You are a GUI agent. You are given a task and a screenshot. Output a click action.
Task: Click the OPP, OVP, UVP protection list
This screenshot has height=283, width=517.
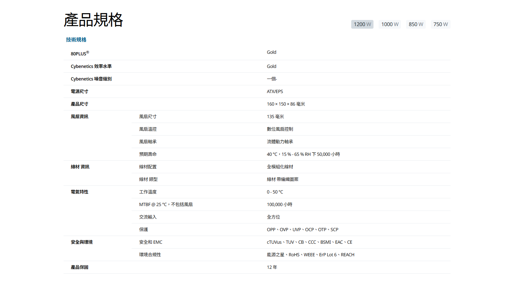coord(302,230)
